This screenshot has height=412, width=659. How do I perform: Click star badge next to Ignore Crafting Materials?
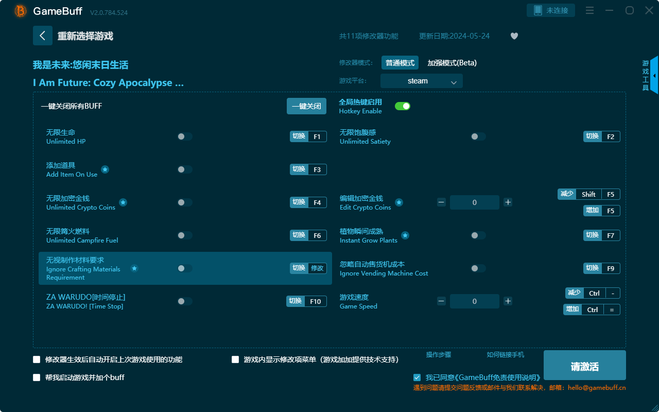134,268
